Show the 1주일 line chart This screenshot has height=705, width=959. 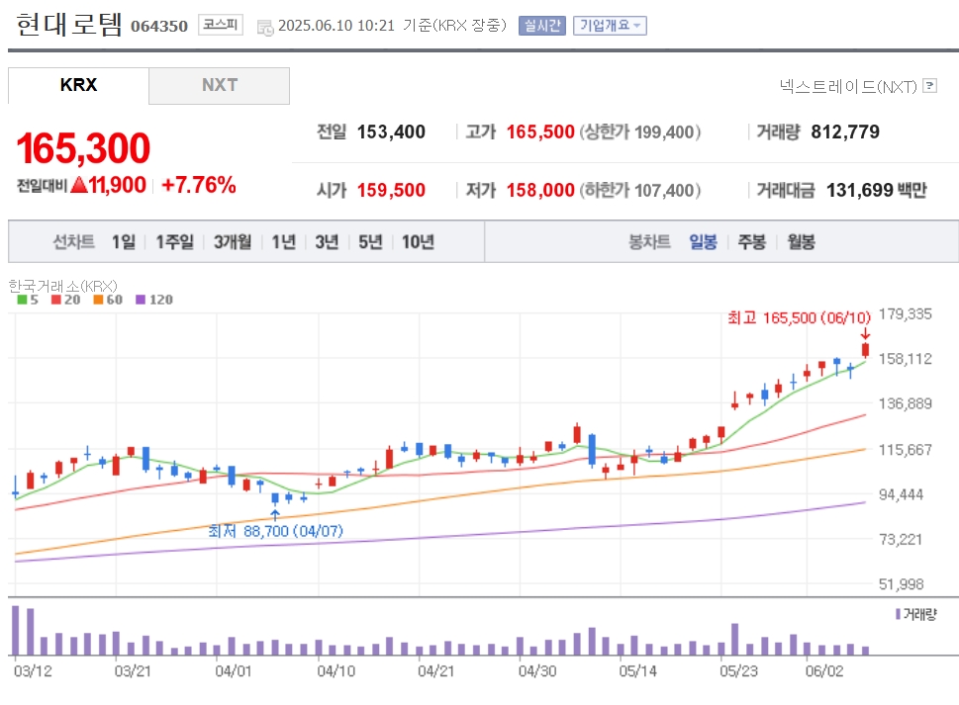click(x=174, y=242)
